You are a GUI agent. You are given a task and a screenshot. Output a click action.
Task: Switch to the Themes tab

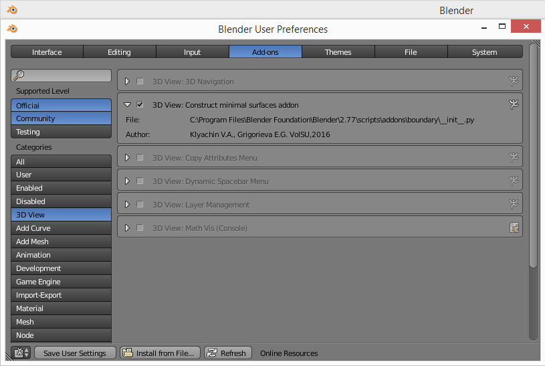click(338, 52)
